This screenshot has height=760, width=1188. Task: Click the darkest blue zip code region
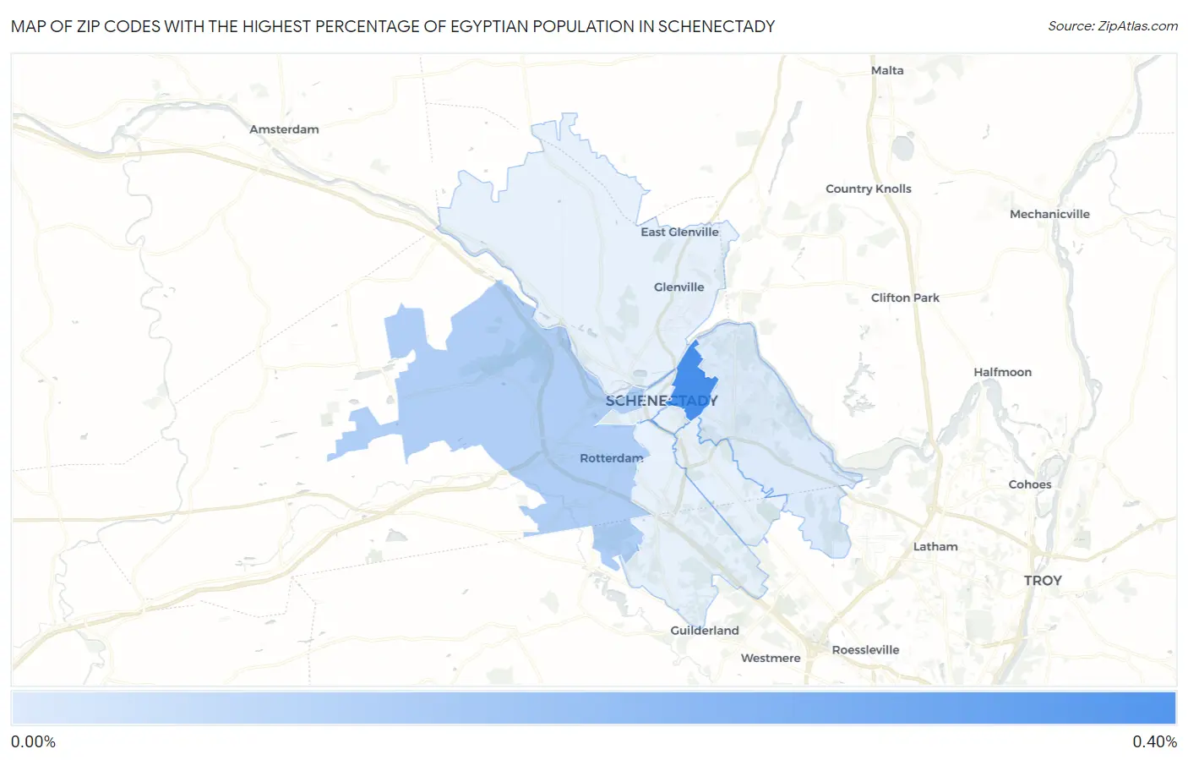pos(693,382)
